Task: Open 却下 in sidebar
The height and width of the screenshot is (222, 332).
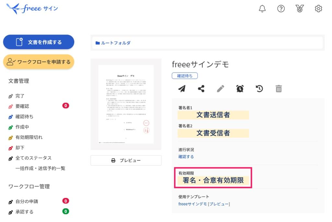Action: click(20, 148)
